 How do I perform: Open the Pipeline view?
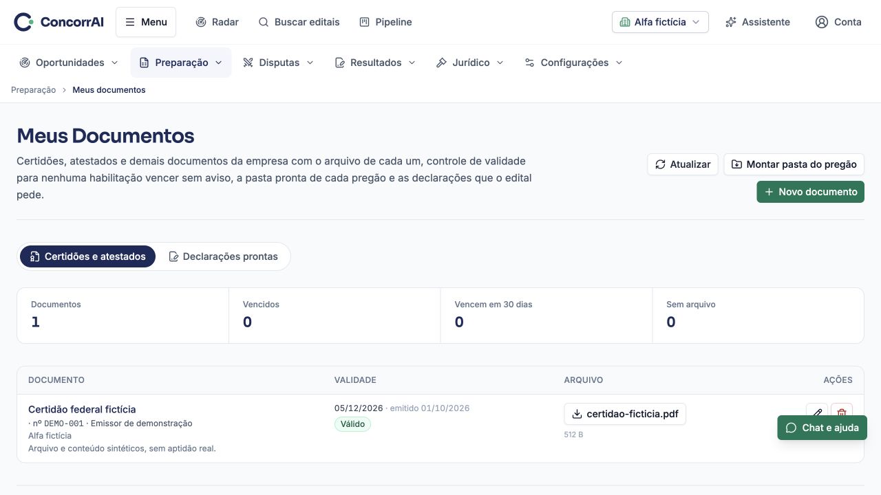tap(385, 22)
